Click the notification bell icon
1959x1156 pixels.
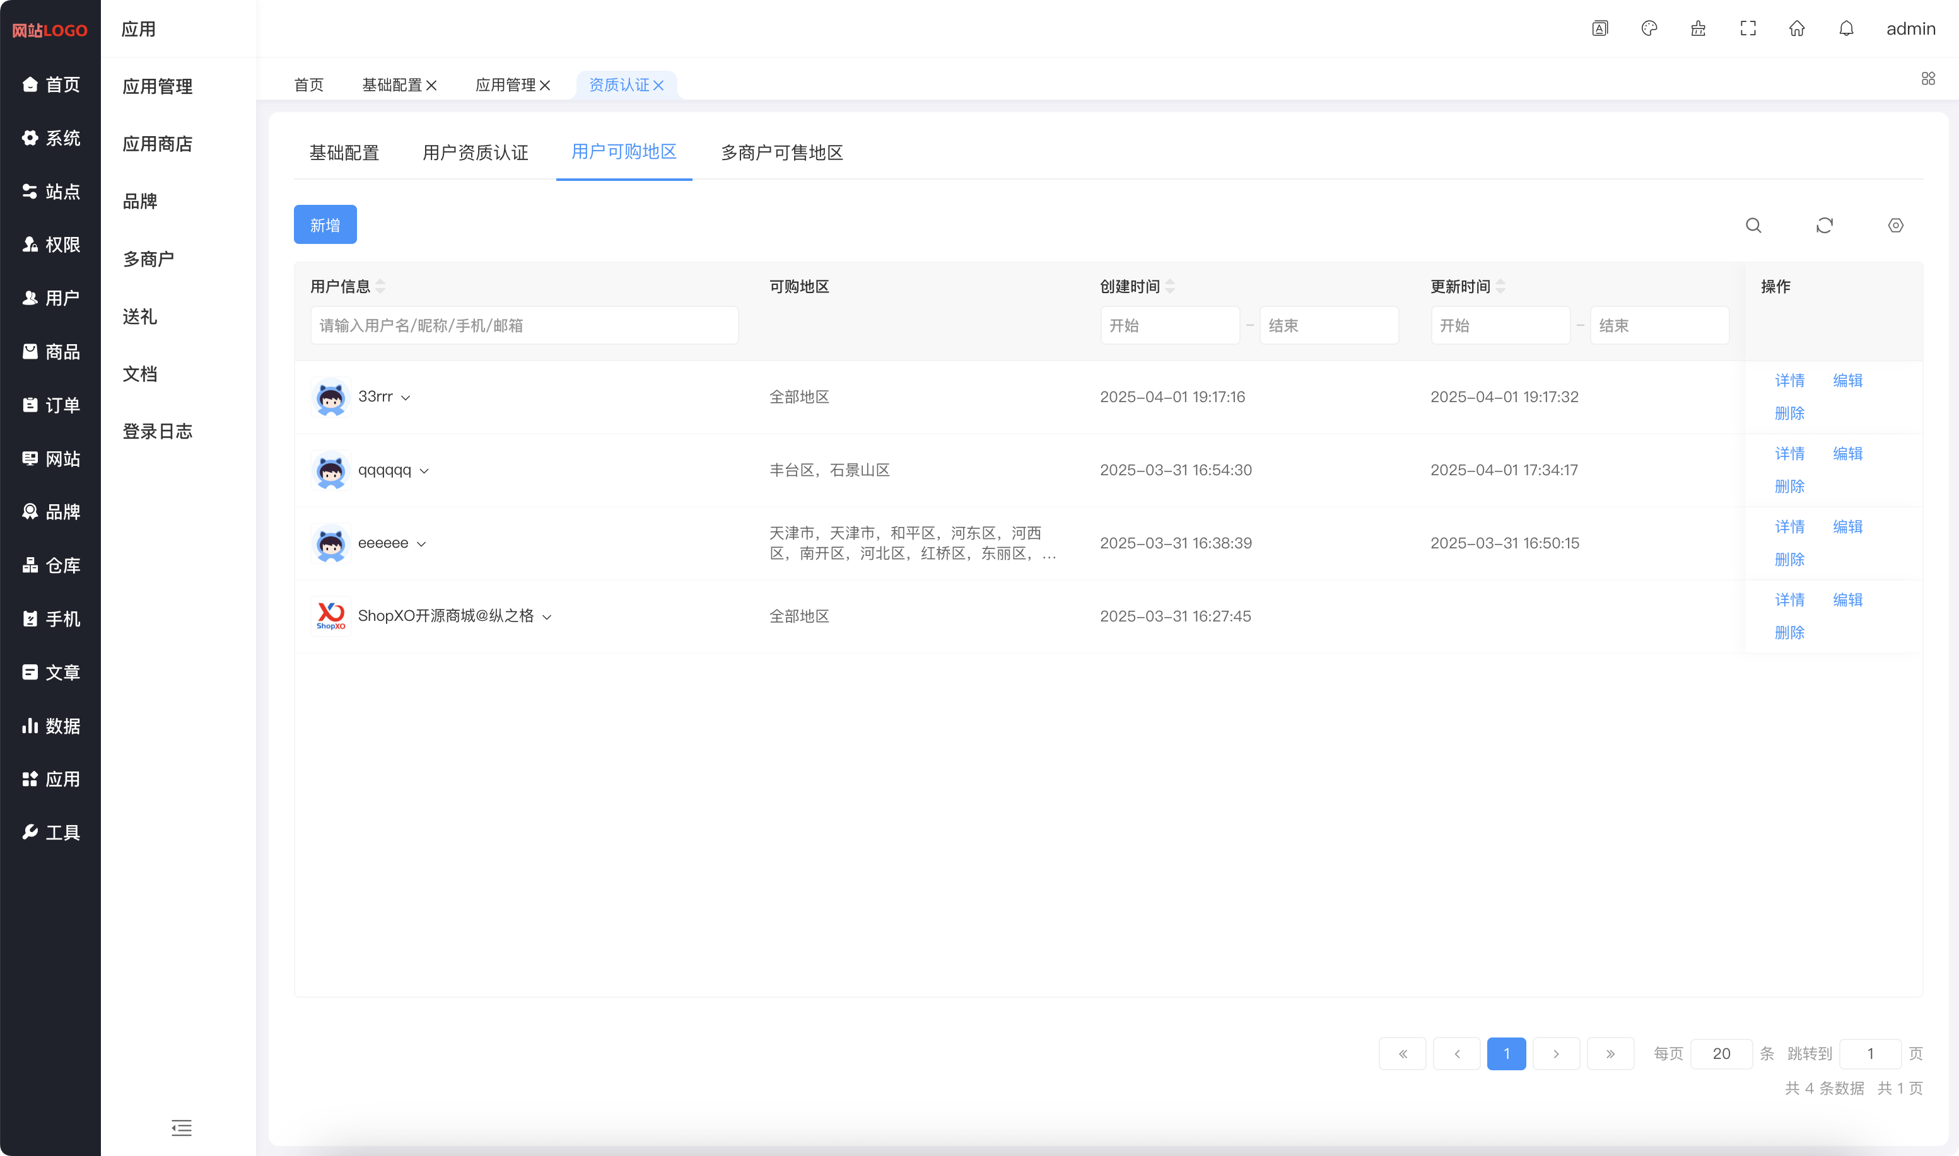(x=1846, y=28)
